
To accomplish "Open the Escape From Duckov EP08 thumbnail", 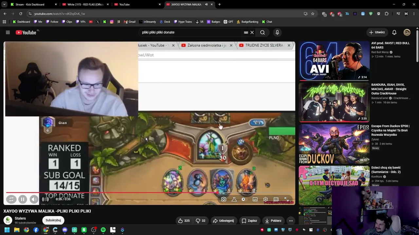I will [334, 144].
